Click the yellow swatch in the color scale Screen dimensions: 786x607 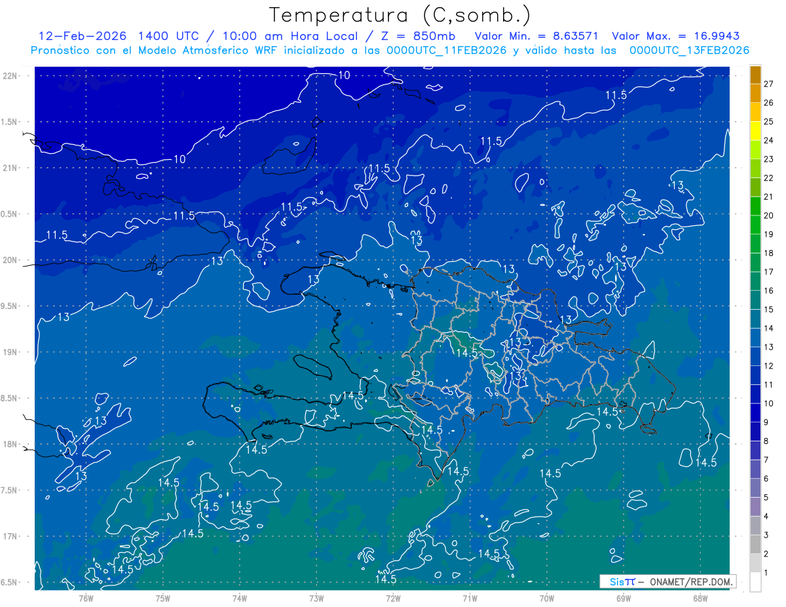pyautogui.click(x=755, y=130)
